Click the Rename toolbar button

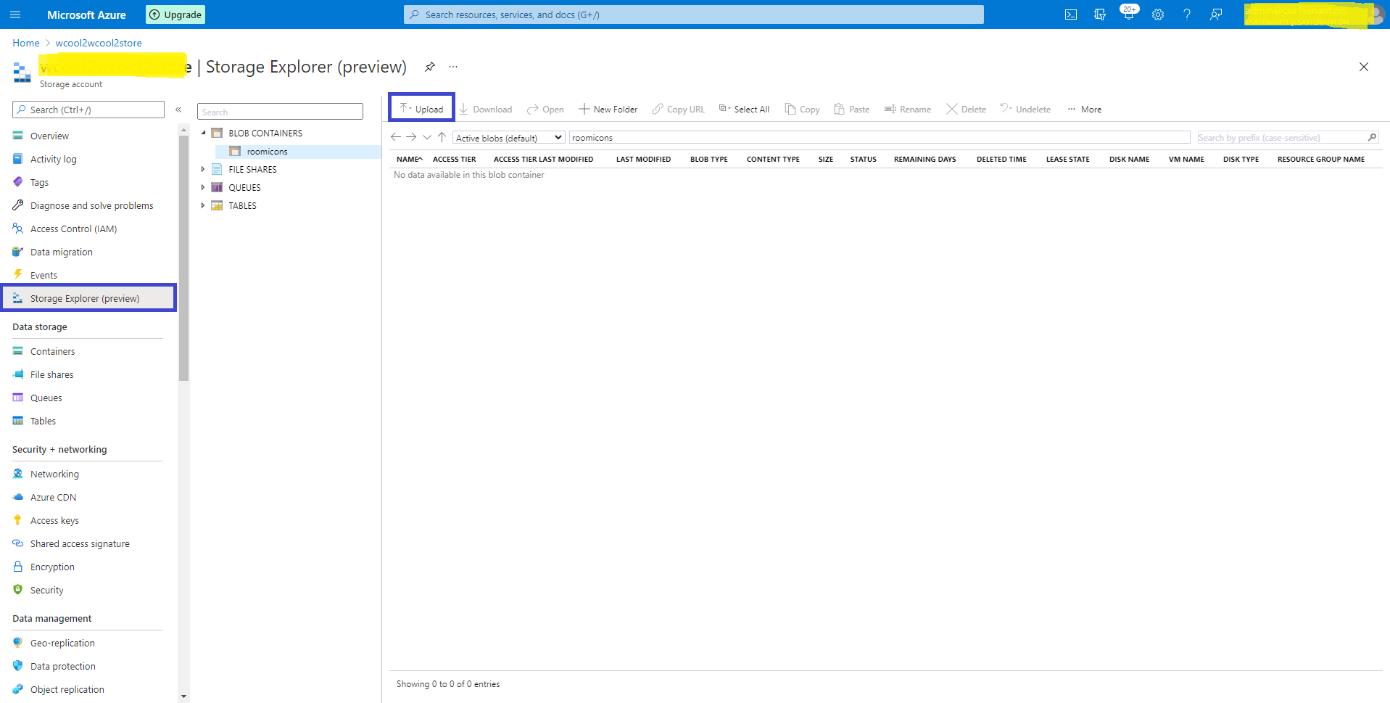908,110
